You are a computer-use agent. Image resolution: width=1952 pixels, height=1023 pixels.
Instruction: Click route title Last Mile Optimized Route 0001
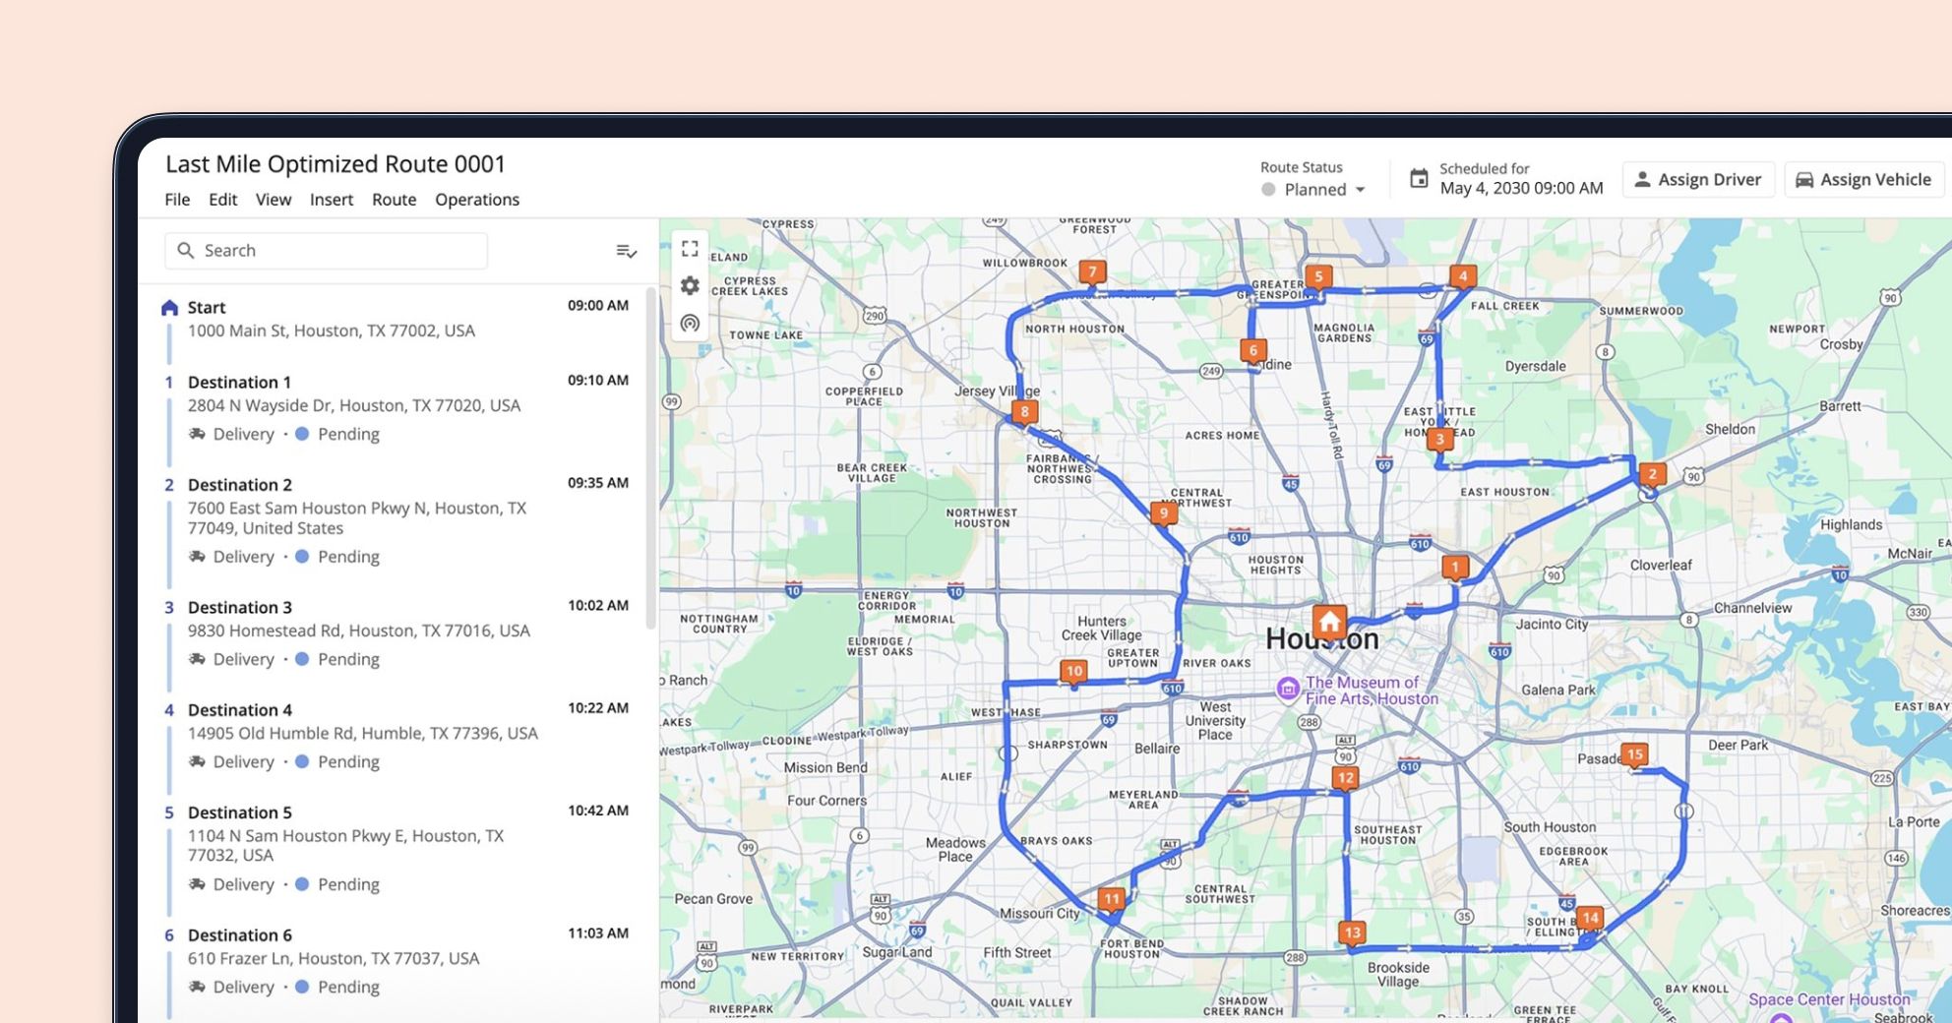coord(335,164)
